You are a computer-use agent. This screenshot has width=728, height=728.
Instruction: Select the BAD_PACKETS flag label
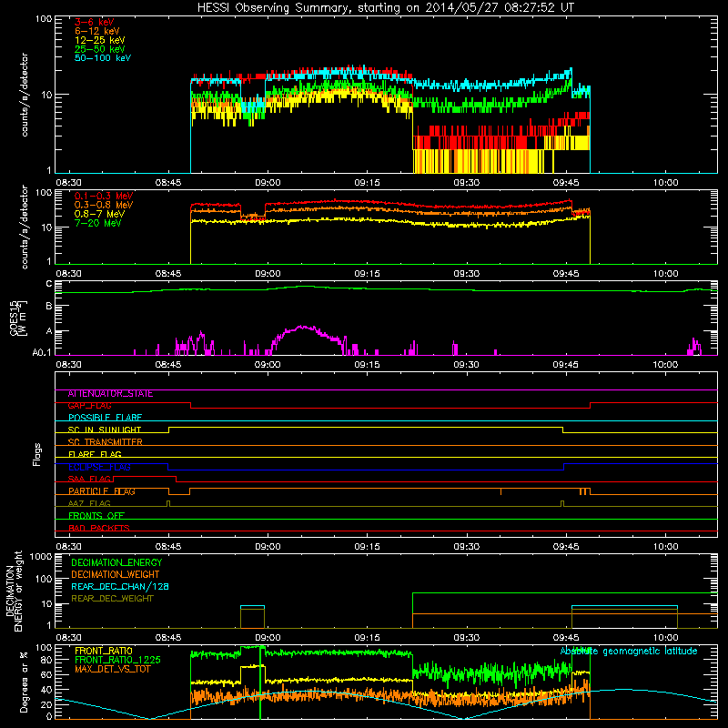coord(99,529)
